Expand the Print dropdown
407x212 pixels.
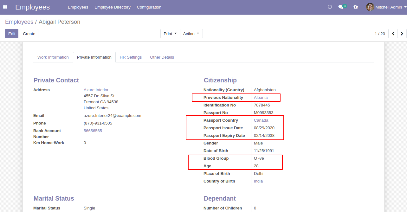[170, 34]
